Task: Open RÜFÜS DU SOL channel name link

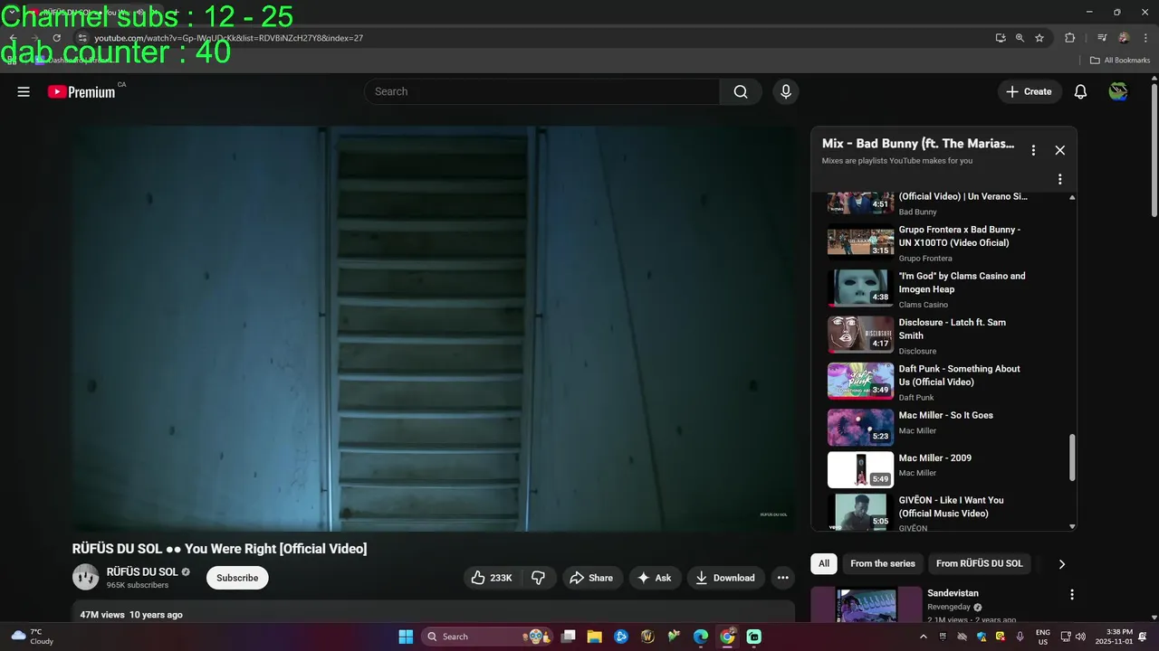Action: pos(142,571)
